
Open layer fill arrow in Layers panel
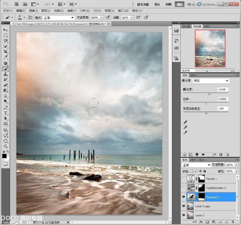pyautogui.click(x=236, y=171)
